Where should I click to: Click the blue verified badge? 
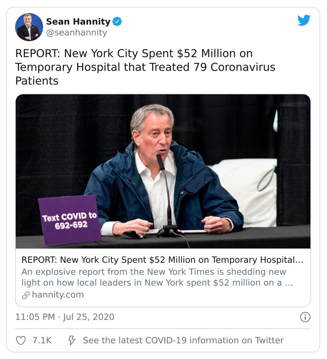(x=117, y=22)
